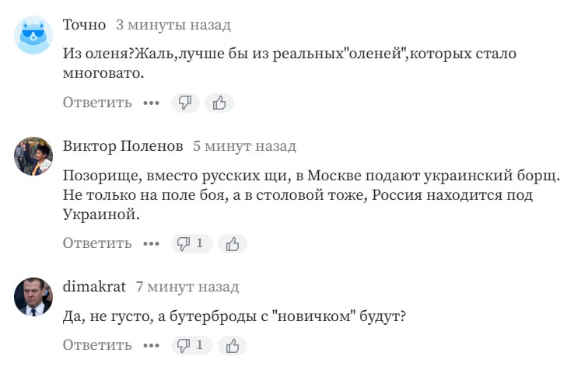This screenshot has width=574, height=370.
Task: Reply to the comment by Точно
Action: [x=97, y=103]
